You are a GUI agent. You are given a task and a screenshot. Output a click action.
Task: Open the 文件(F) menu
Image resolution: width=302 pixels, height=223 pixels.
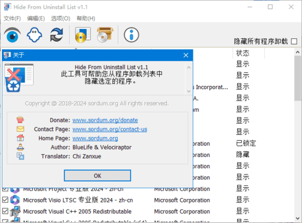pyautogui.click(x=12, y=18)
